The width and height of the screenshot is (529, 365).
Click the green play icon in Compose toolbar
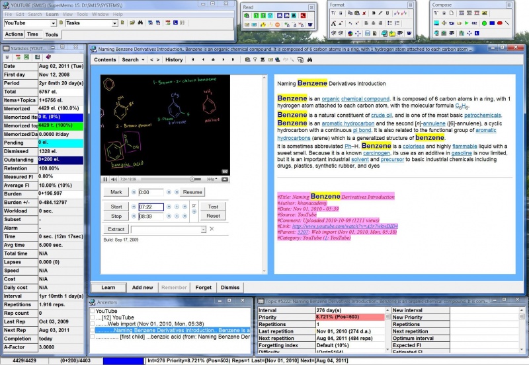467,23
